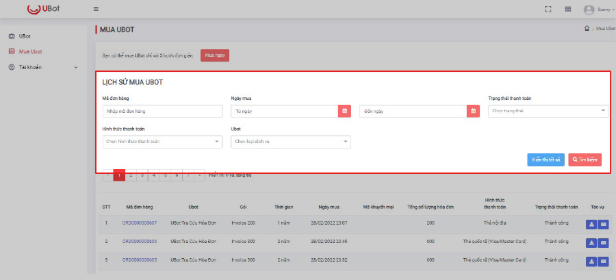Click message icon for order ORD0000000606
Image resolution: width=616 pixels, height=280 pixels.
[x=603, y=243]
